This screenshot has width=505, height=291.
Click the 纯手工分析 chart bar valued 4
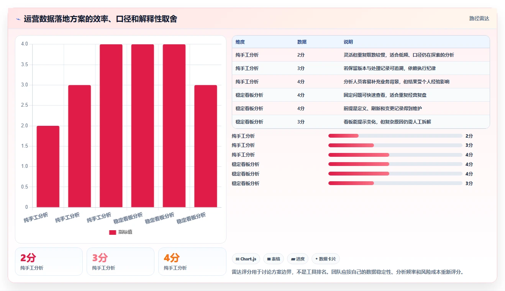[111, 126]
